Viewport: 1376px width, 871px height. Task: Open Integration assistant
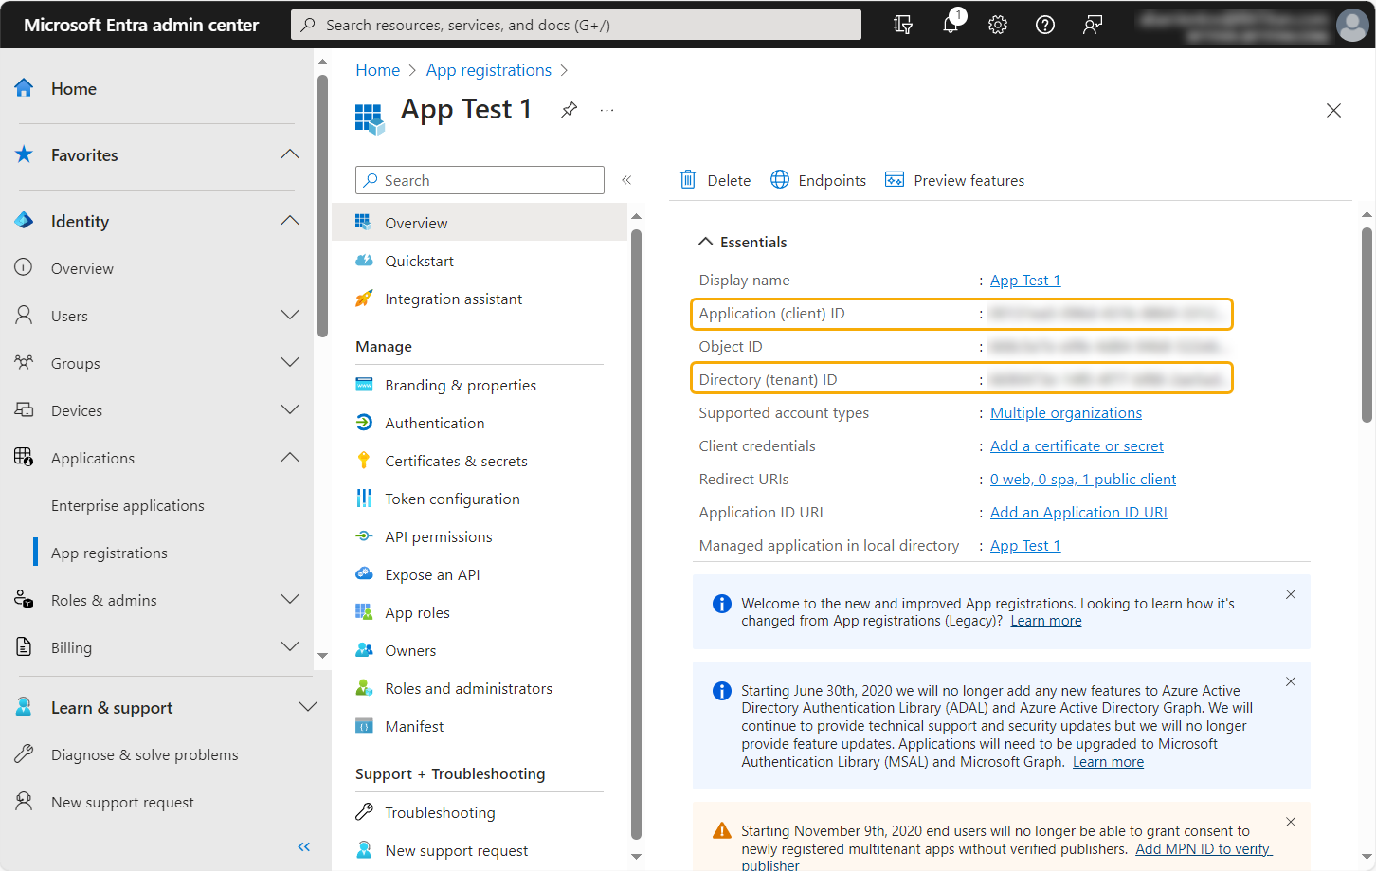pyautogui.click(x=452, y=299)
